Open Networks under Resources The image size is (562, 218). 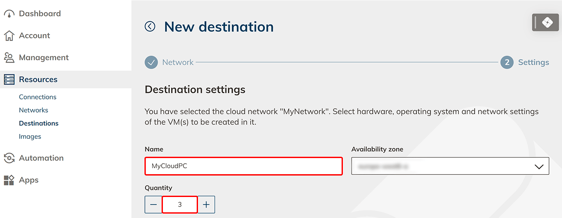[x=33, y=110]
